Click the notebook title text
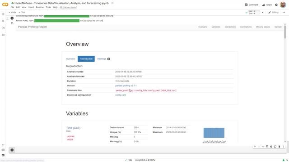Image resolution: width=289 pixels, height=162 pixels. [61, 3]
